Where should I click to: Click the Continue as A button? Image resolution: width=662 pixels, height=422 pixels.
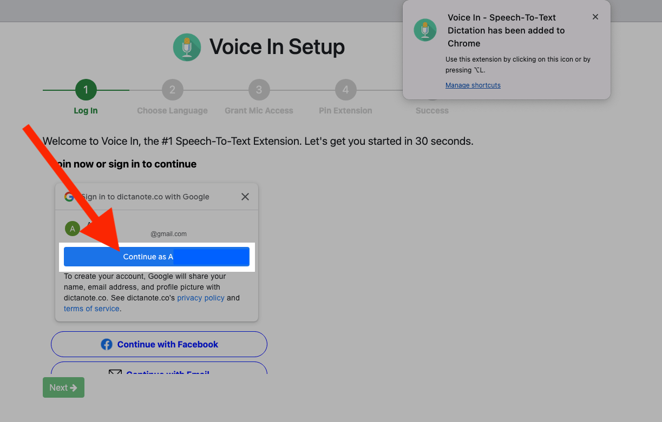click(x=156, y=257)
